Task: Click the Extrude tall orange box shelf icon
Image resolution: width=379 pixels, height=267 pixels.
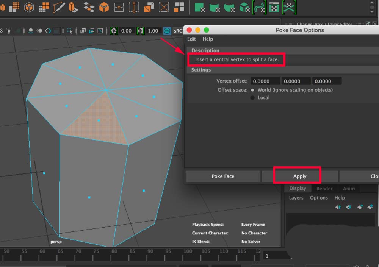Action: click(x=73, y=7)
